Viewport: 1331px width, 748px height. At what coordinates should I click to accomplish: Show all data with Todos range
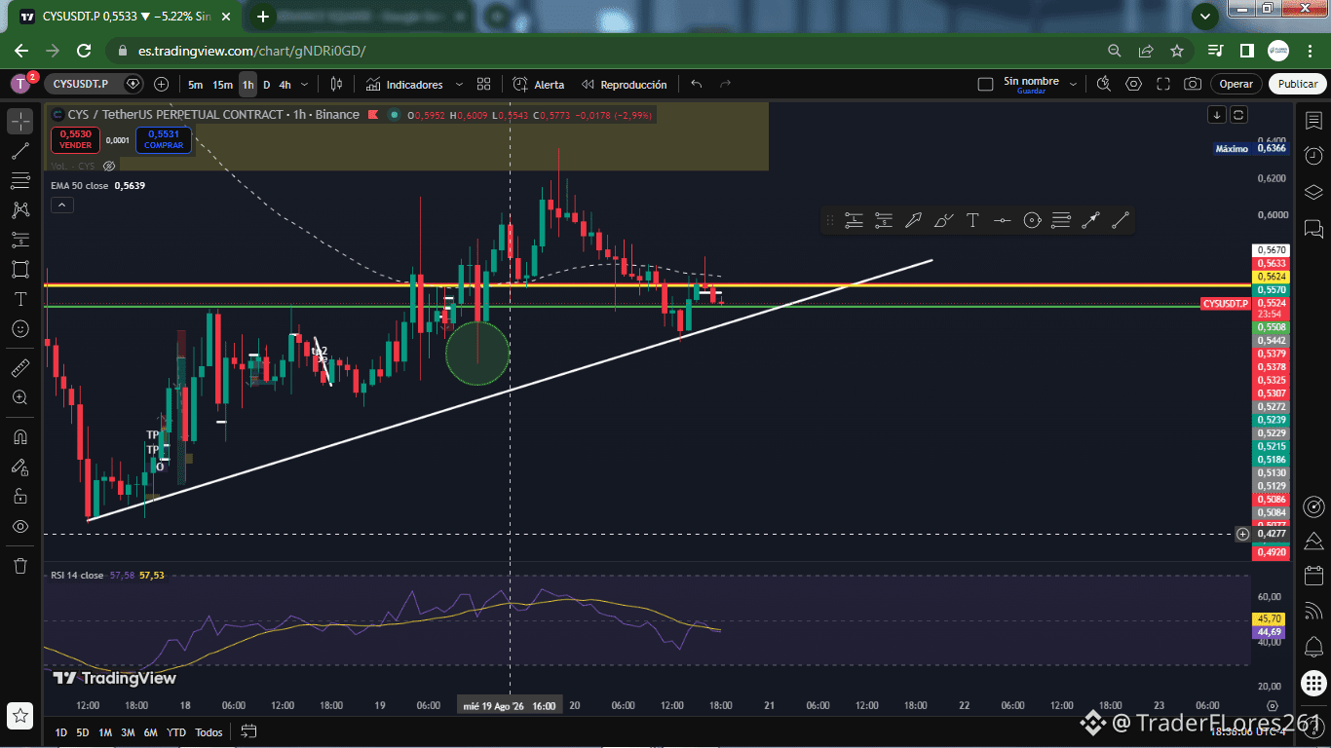click(209, 732)
